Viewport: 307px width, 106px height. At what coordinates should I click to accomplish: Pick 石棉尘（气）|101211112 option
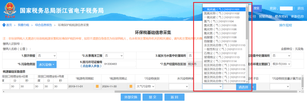[x=224, y=53]
